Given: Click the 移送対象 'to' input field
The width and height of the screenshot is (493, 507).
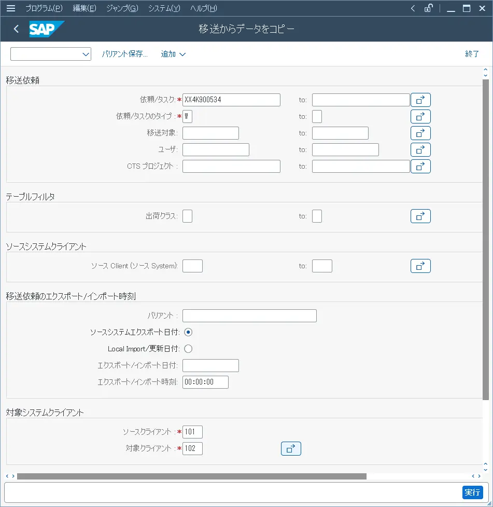Looking at the screenshot, I should coord(340,133).
